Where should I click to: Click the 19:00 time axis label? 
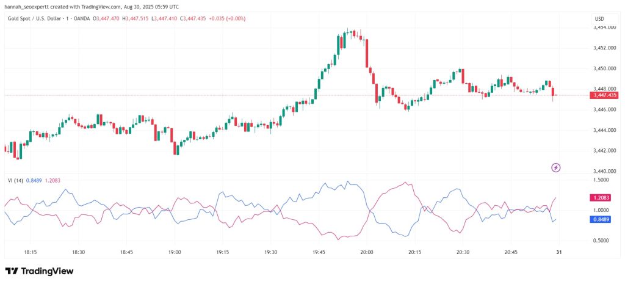coord(175,252)
